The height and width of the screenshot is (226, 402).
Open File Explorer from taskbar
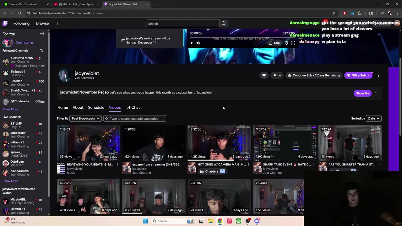(211, 221)
